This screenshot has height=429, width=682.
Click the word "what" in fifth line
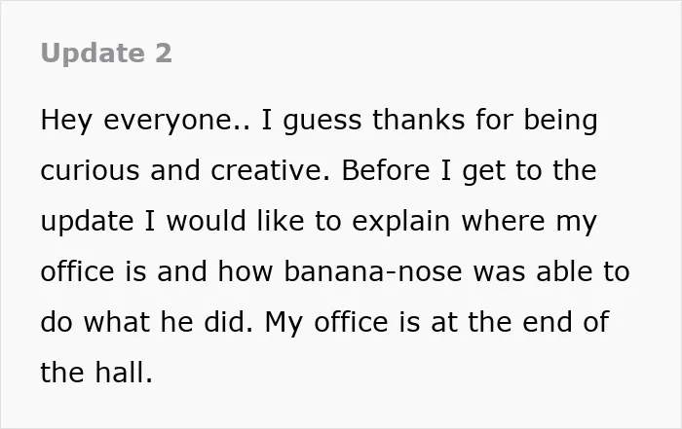click(x=117, y=322)
